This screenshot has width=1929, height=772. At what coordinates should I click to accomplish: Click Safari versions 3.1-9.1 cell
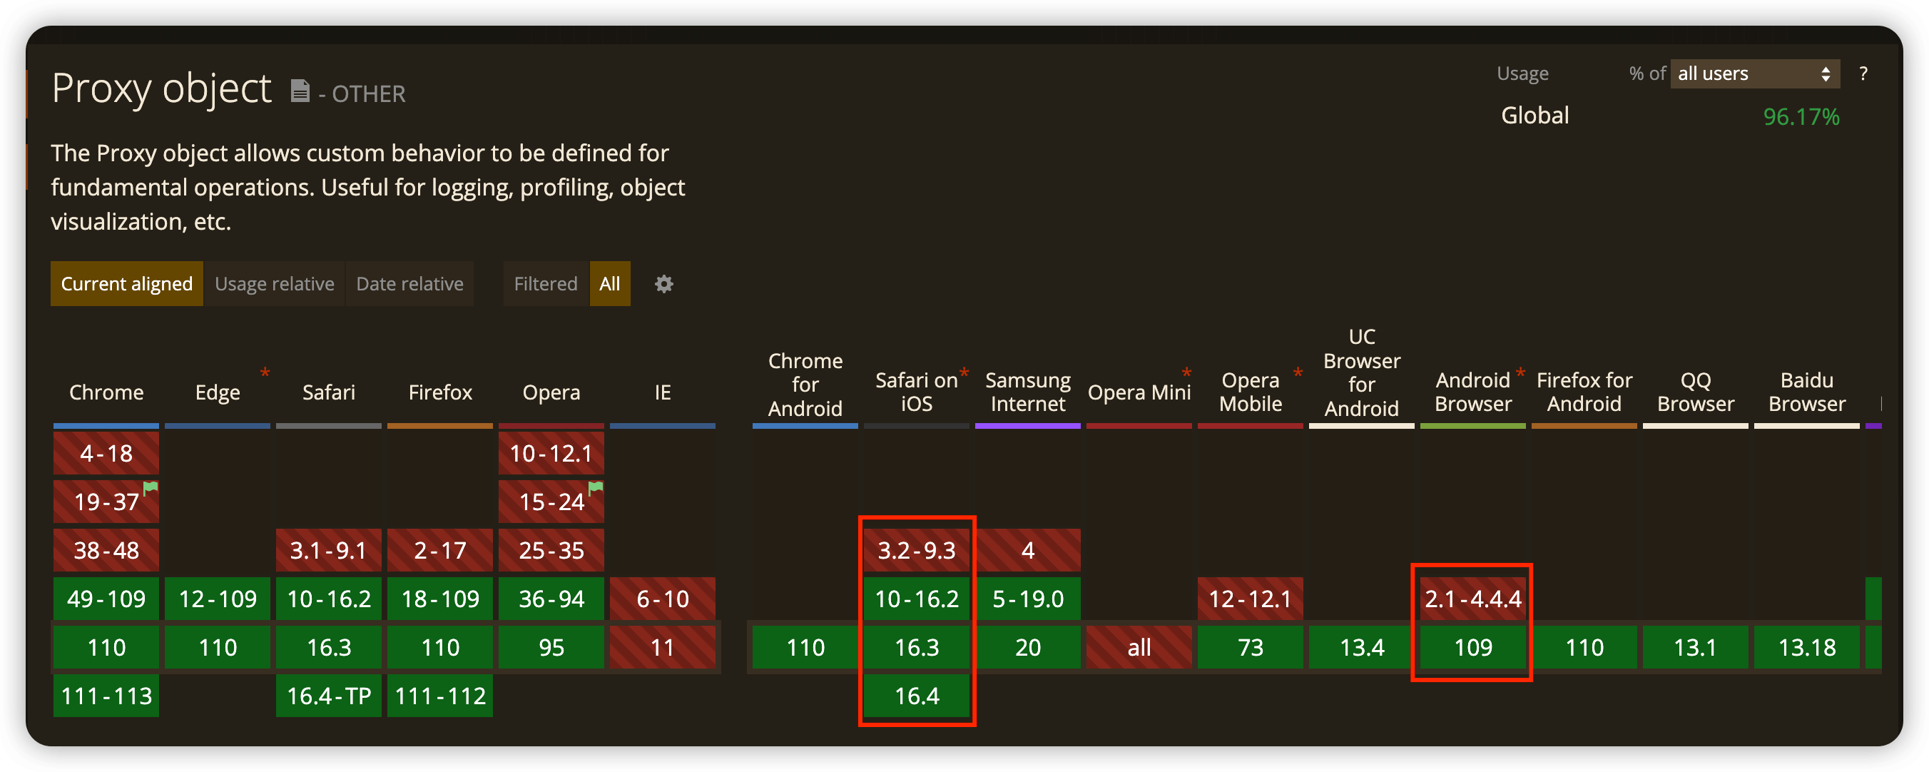329,550
